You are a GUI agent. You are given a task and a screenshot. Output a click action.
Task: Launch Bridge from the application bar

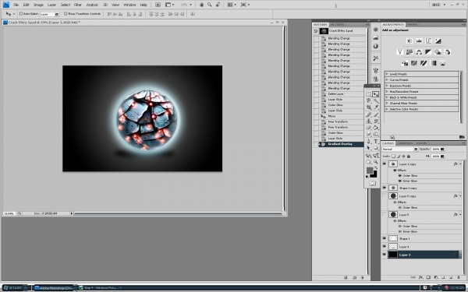158,5
